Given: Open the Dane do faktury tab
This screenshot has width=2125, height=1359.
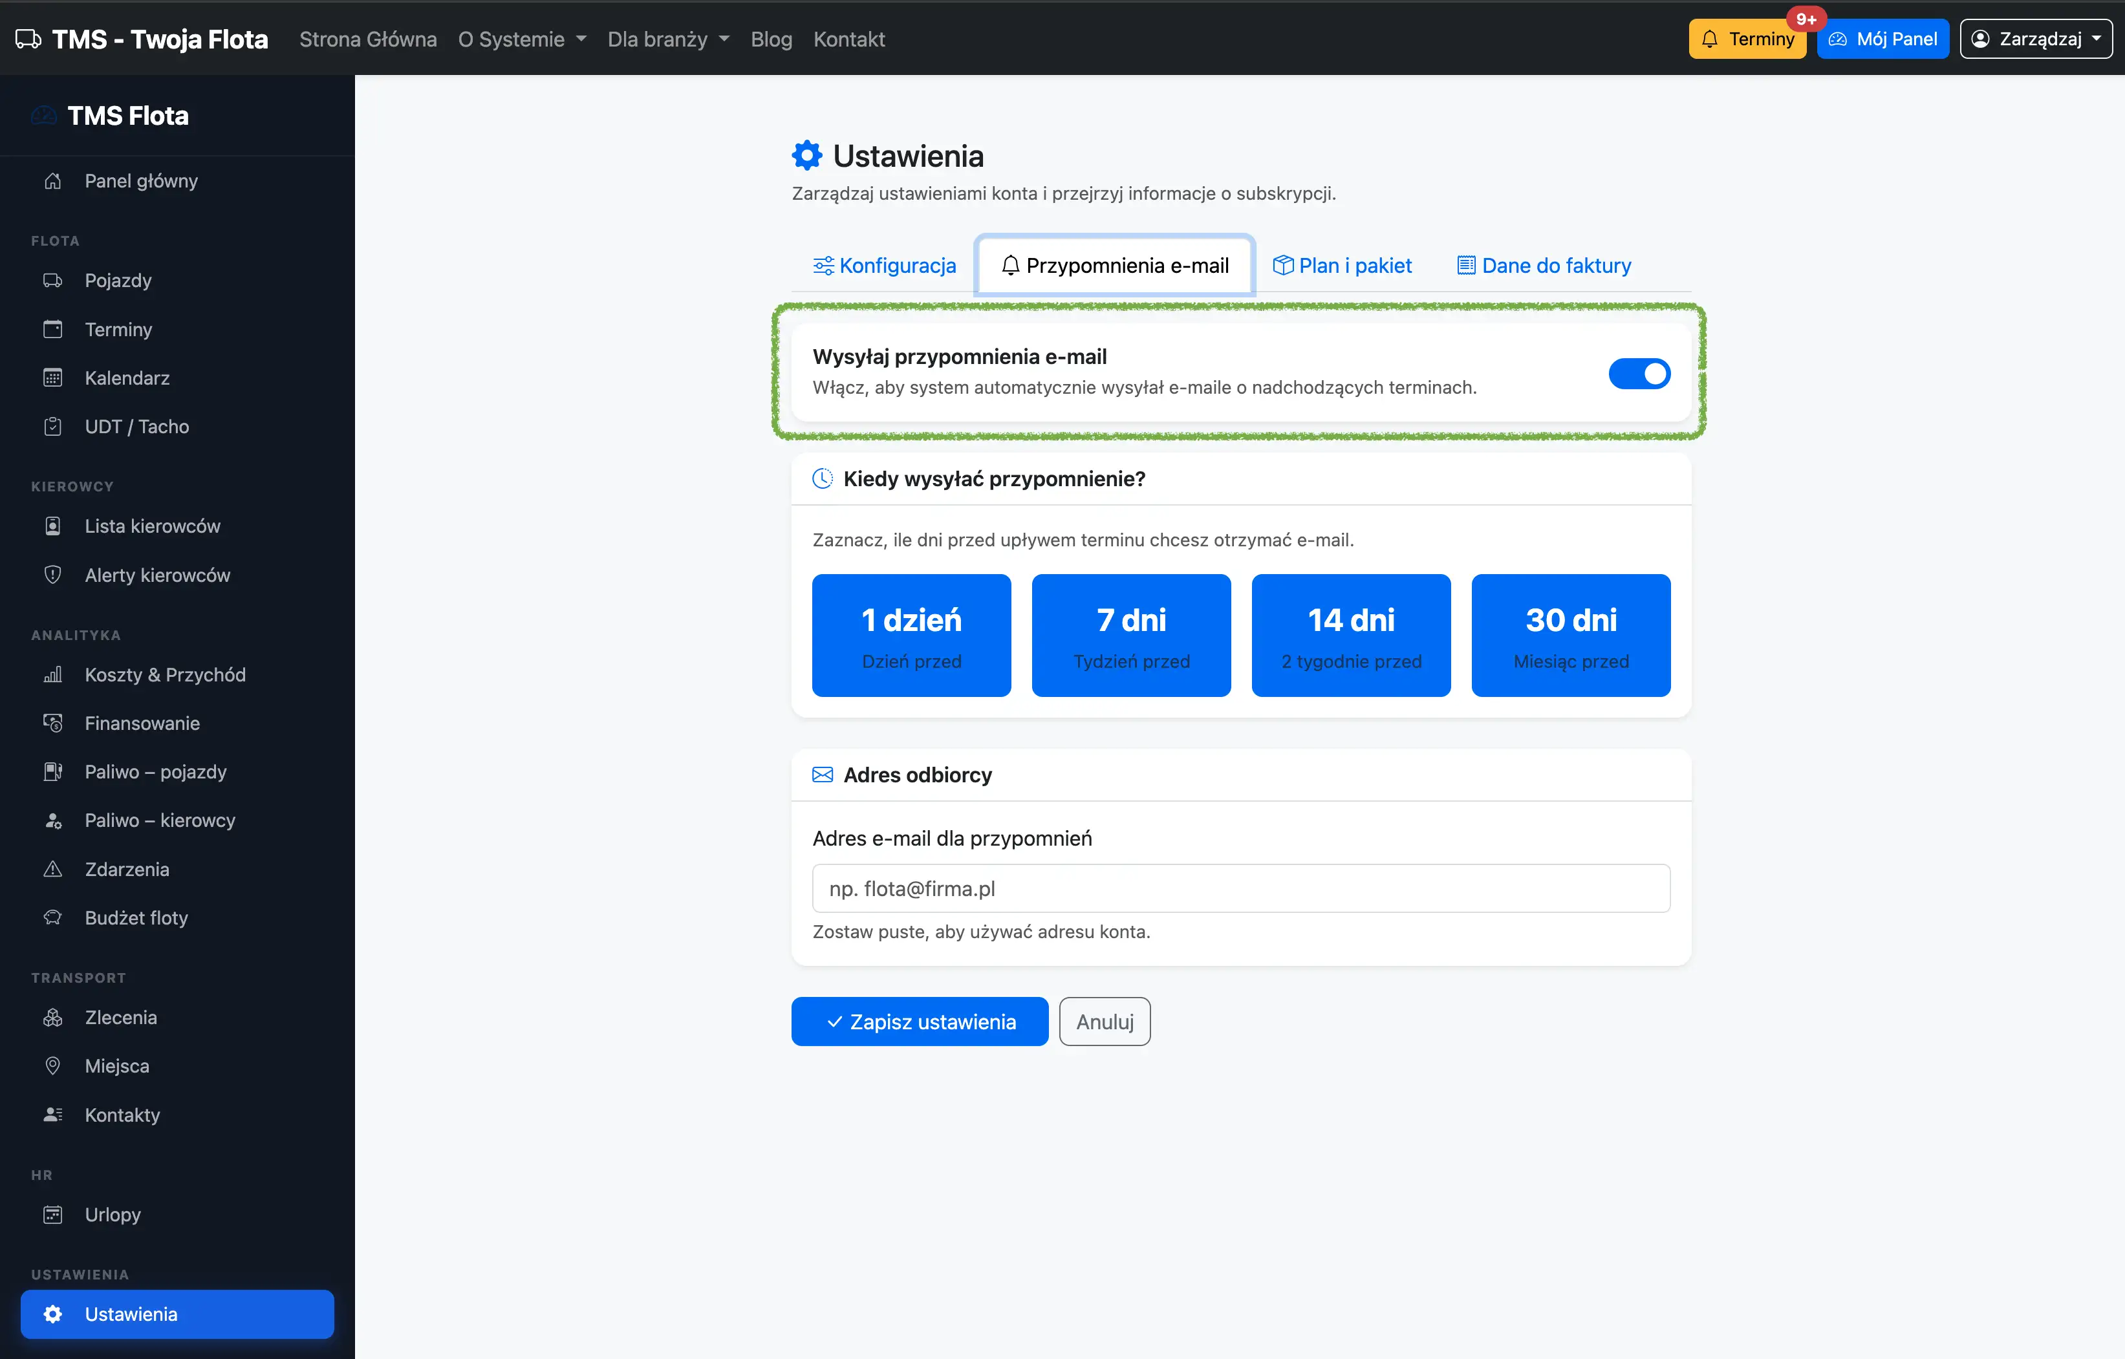Looking at the screenshot, I should (x=1544, y=266).
